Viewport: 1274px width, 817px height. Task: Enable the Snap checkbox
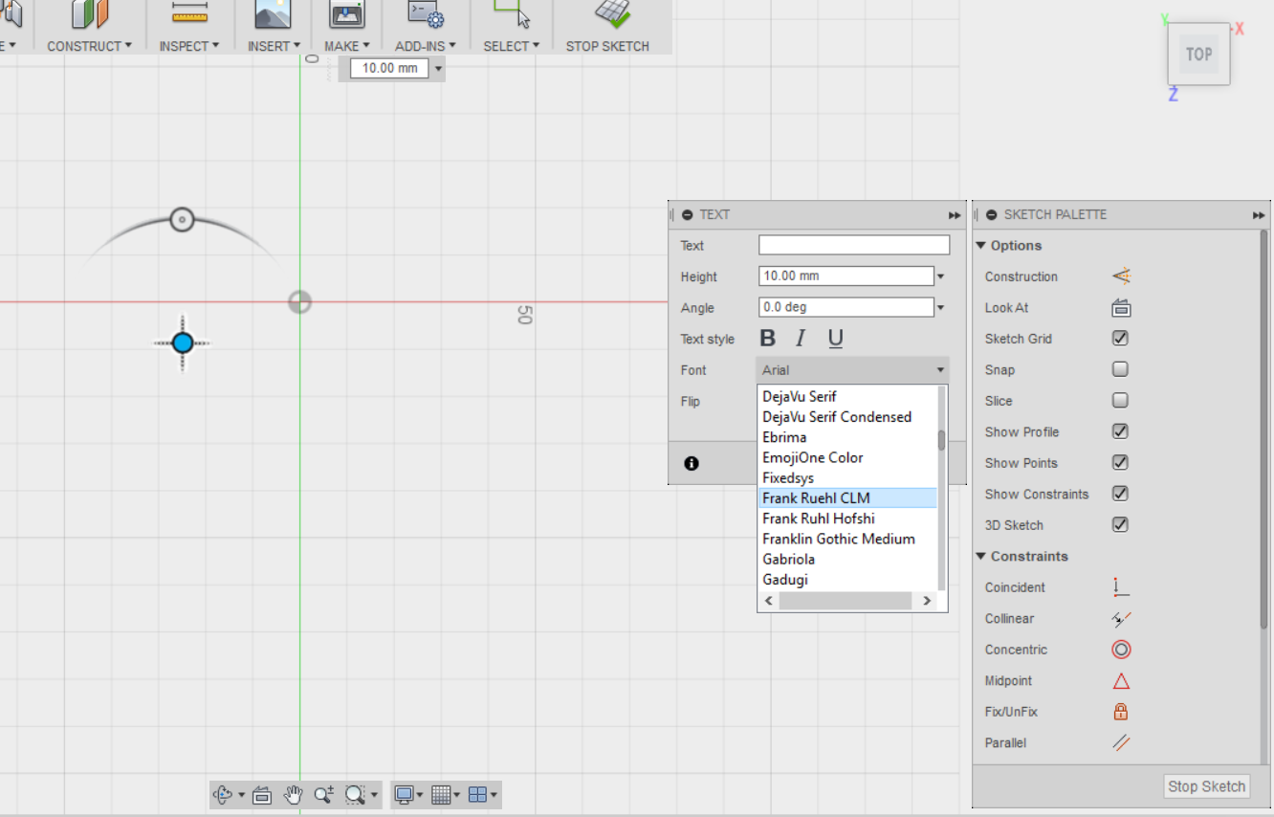point(1120,369)
